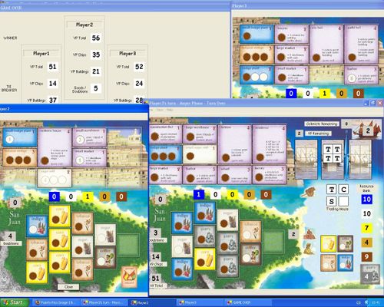Viewport: 384px width, 307px height.
Task: Pick the indigo tile from the available plantations
Action: click(x=346, y=262)
